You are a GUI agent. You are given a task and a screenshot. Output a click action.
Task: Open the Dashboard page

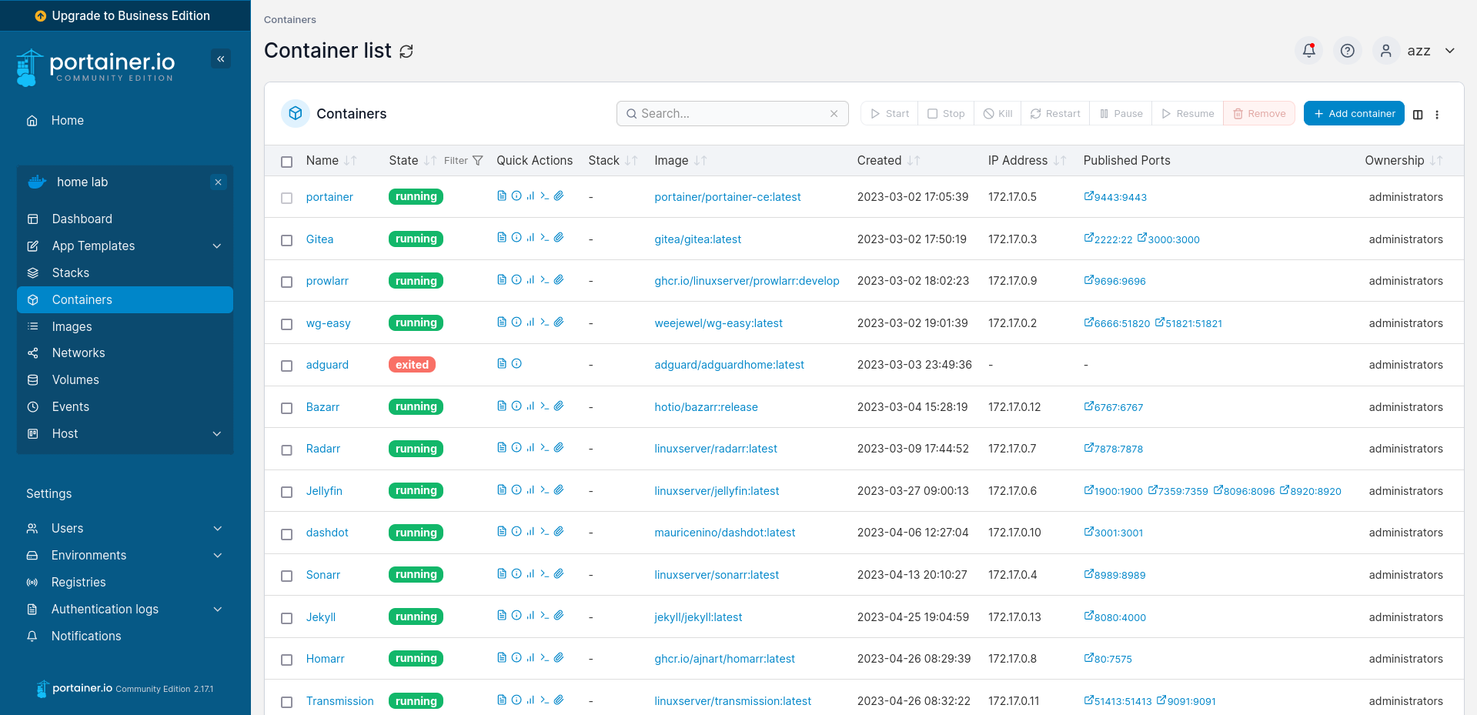point(125,219)
